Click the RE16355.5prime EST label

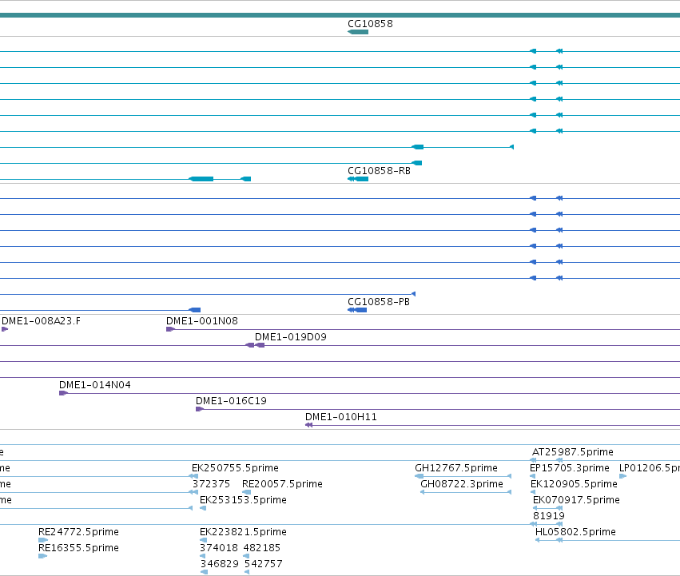click(78, 549)
